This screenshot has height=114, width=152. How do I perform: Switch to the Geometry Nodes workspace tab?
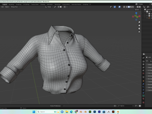click(76, 4)
